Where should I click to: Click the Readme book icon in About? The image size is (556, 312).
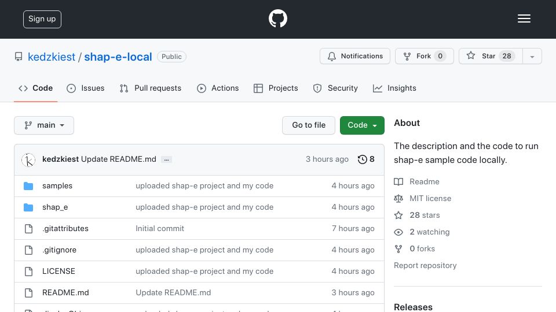pos(398,182)
